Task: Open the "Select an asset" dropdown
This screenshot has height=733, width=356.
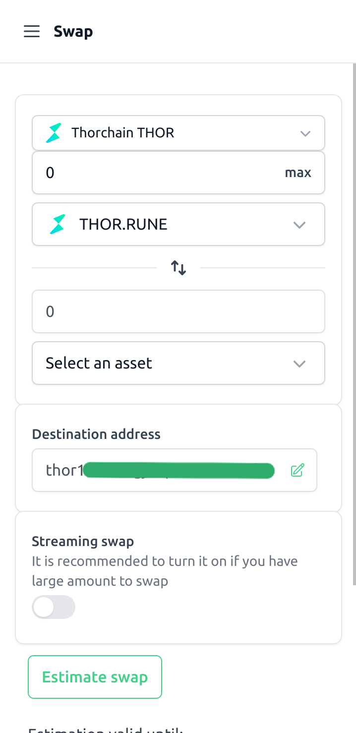Action: [178, 363]
